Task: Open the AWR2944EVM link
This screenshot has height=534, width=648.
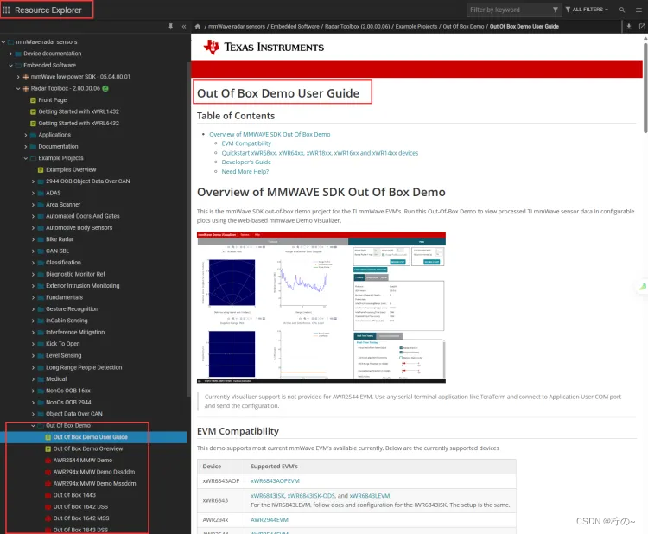Action: coord(270,520)
